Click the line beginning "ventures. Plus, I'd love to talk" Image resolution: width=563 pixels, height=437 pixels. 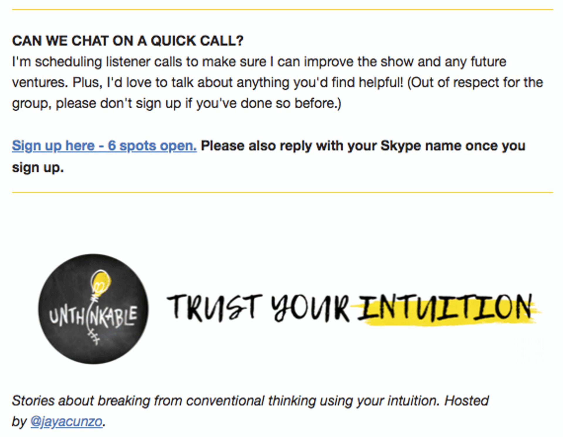(277, 82)
